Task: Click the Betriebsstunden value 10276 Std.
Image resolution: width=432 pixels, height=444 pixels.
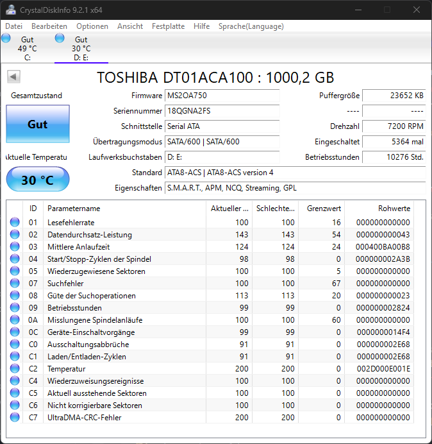Action: (394, 157)
